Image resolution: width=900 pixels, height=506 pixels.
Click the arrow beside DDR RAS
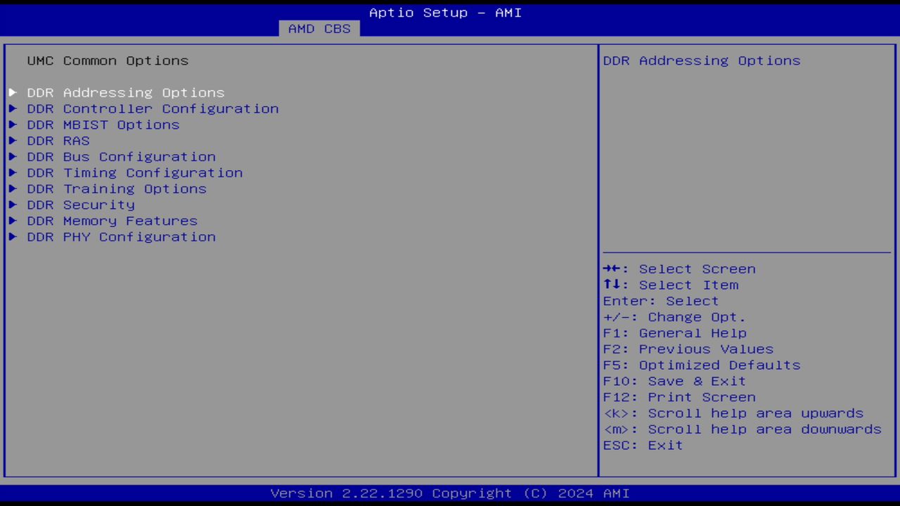(x=13, y=141)
